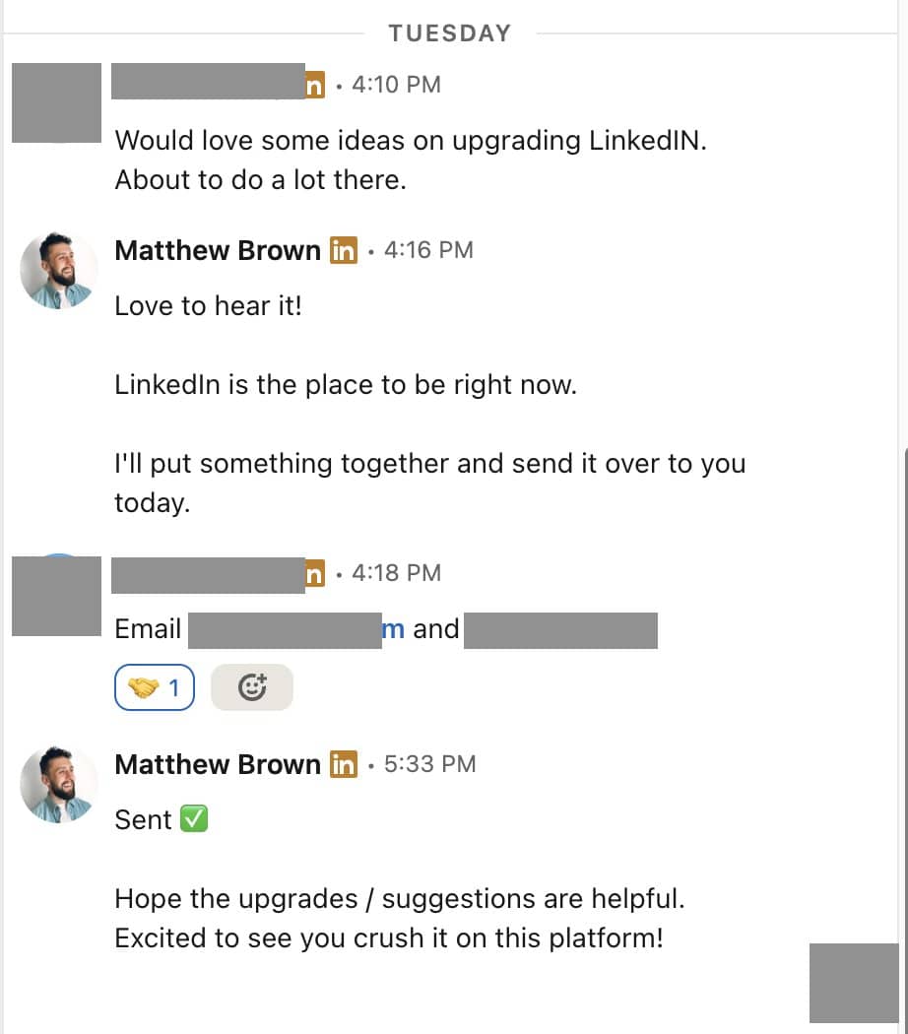The image size is (908, 1034).
Task: Click Matthew Brown's avatar at 5:33 PM
Action: (59, 784)
